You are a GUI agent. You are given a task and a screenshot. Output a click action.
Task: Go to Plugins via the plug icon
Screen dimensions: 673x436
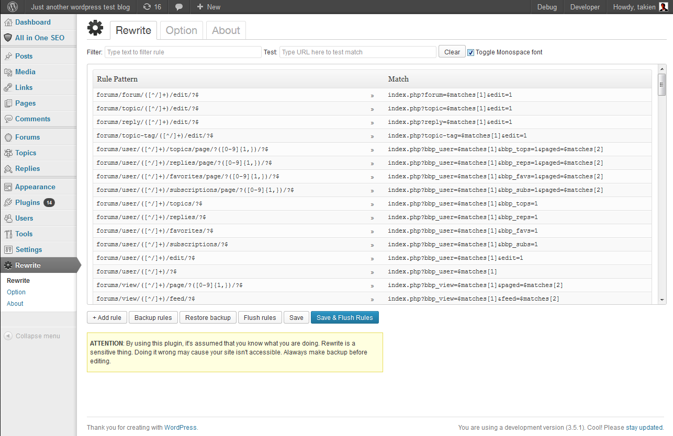pos(8,202)
